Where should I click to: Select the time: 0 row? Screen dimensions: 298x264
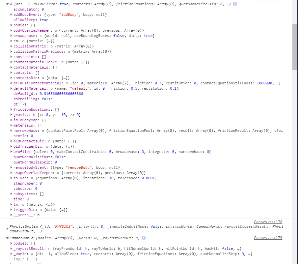[21, 199]
